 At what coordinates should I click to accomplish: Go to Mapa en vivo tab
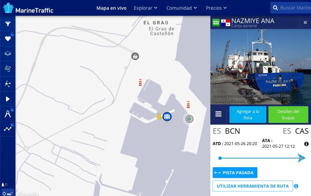coord(111,8)
